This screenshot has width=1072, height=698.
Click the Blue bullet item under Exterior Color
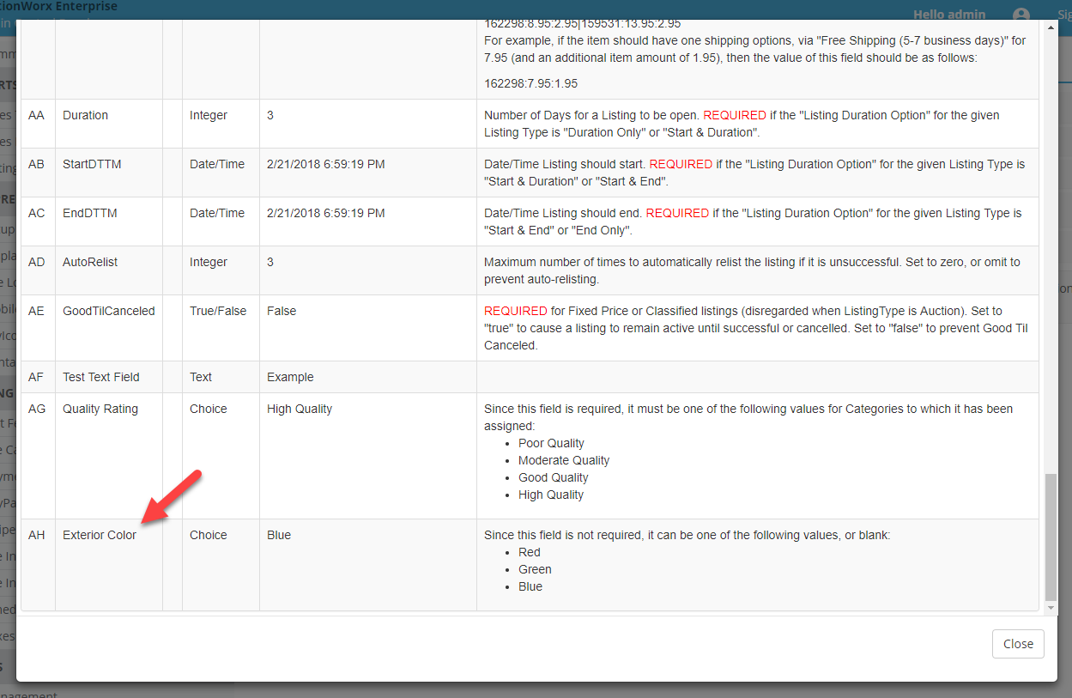pyautogui.click(x=530, y=586)
